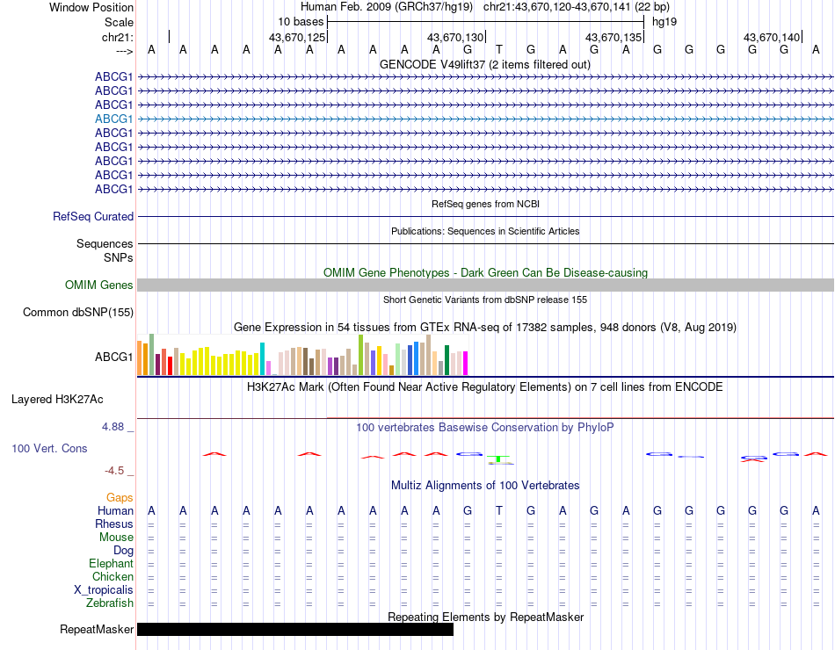
Task: Click the 43,670,135 coordinate label
Action: [x=613, y=37]
